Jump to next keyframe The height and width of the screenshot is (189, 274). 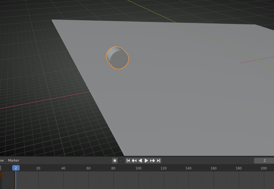pos(152,161)
